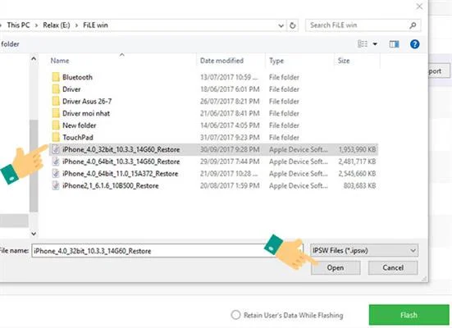Enable Retain User's Data While Flashing
Image resolution: width=452 pixels, height=328 pixels.
click(235, 315)
